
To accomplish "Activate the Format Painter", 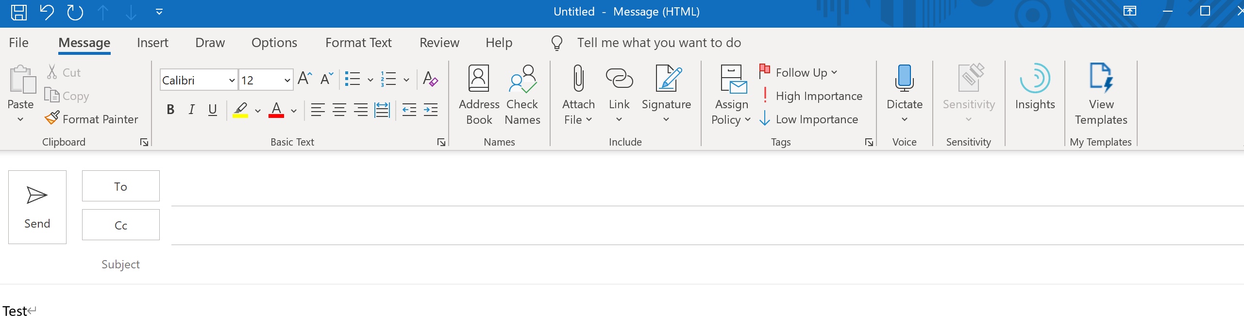I will 91,119.
